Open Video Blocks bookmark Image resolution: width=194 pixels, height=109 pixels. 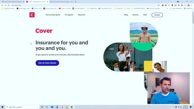[105, 8]
